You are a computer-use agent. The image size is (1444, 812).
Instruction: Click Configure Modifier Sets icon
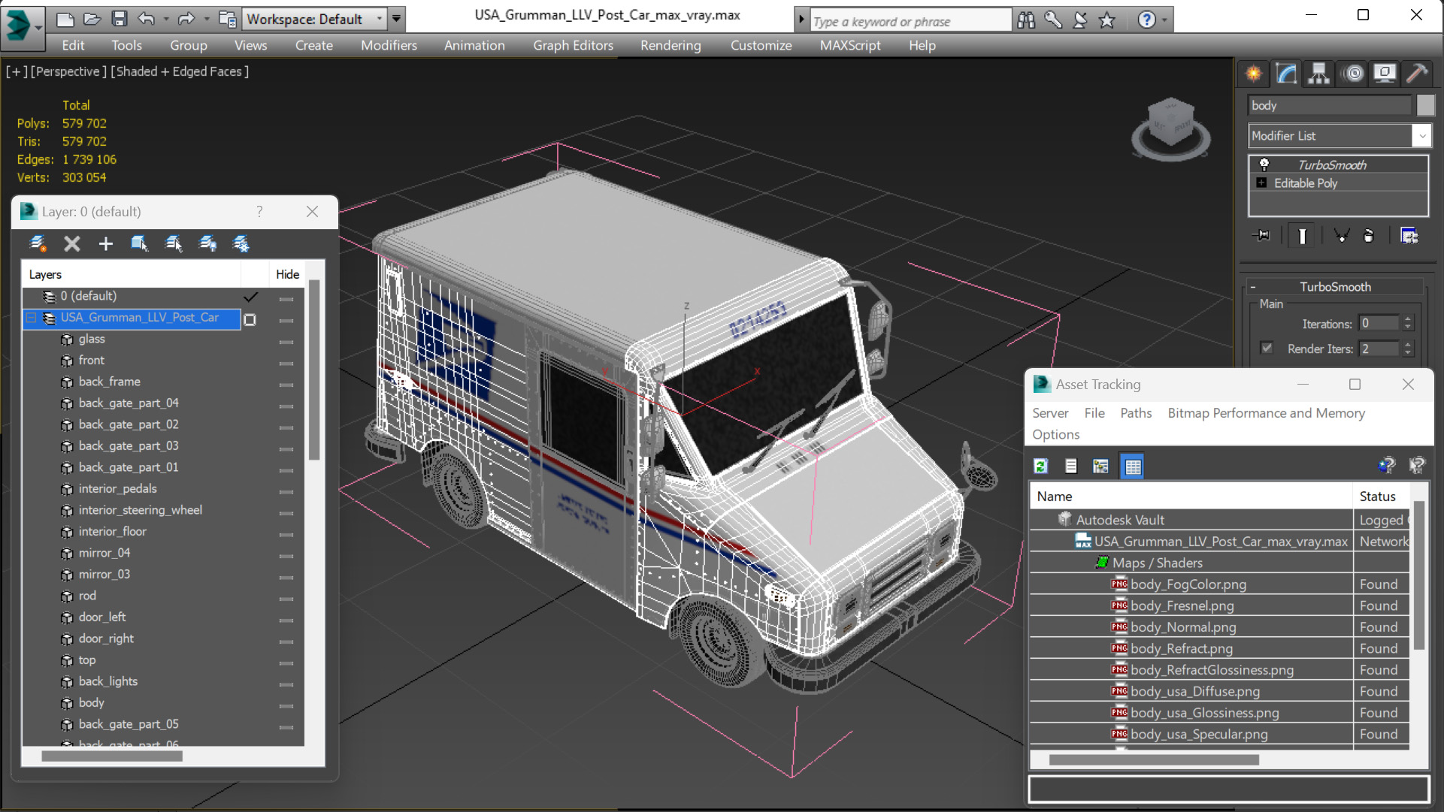pos(1409,236)
